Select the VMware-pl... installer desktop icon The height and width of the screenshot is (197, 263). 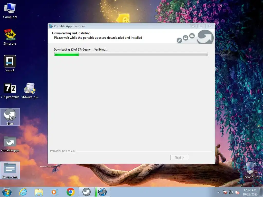30,91
